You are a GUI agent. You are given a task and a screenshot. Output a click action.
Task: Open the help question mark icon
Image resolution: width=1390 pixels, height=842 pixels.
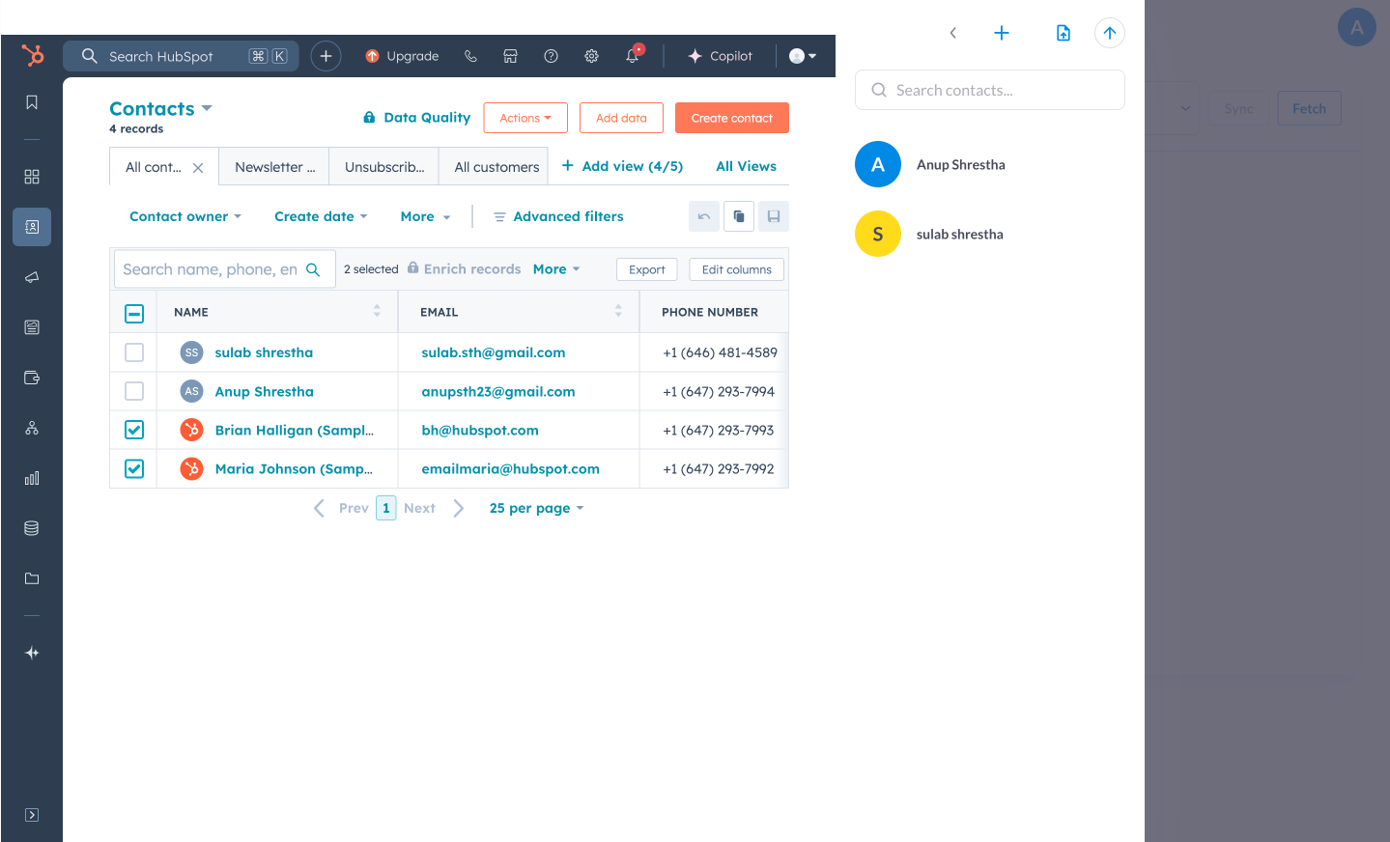[552, 56]
